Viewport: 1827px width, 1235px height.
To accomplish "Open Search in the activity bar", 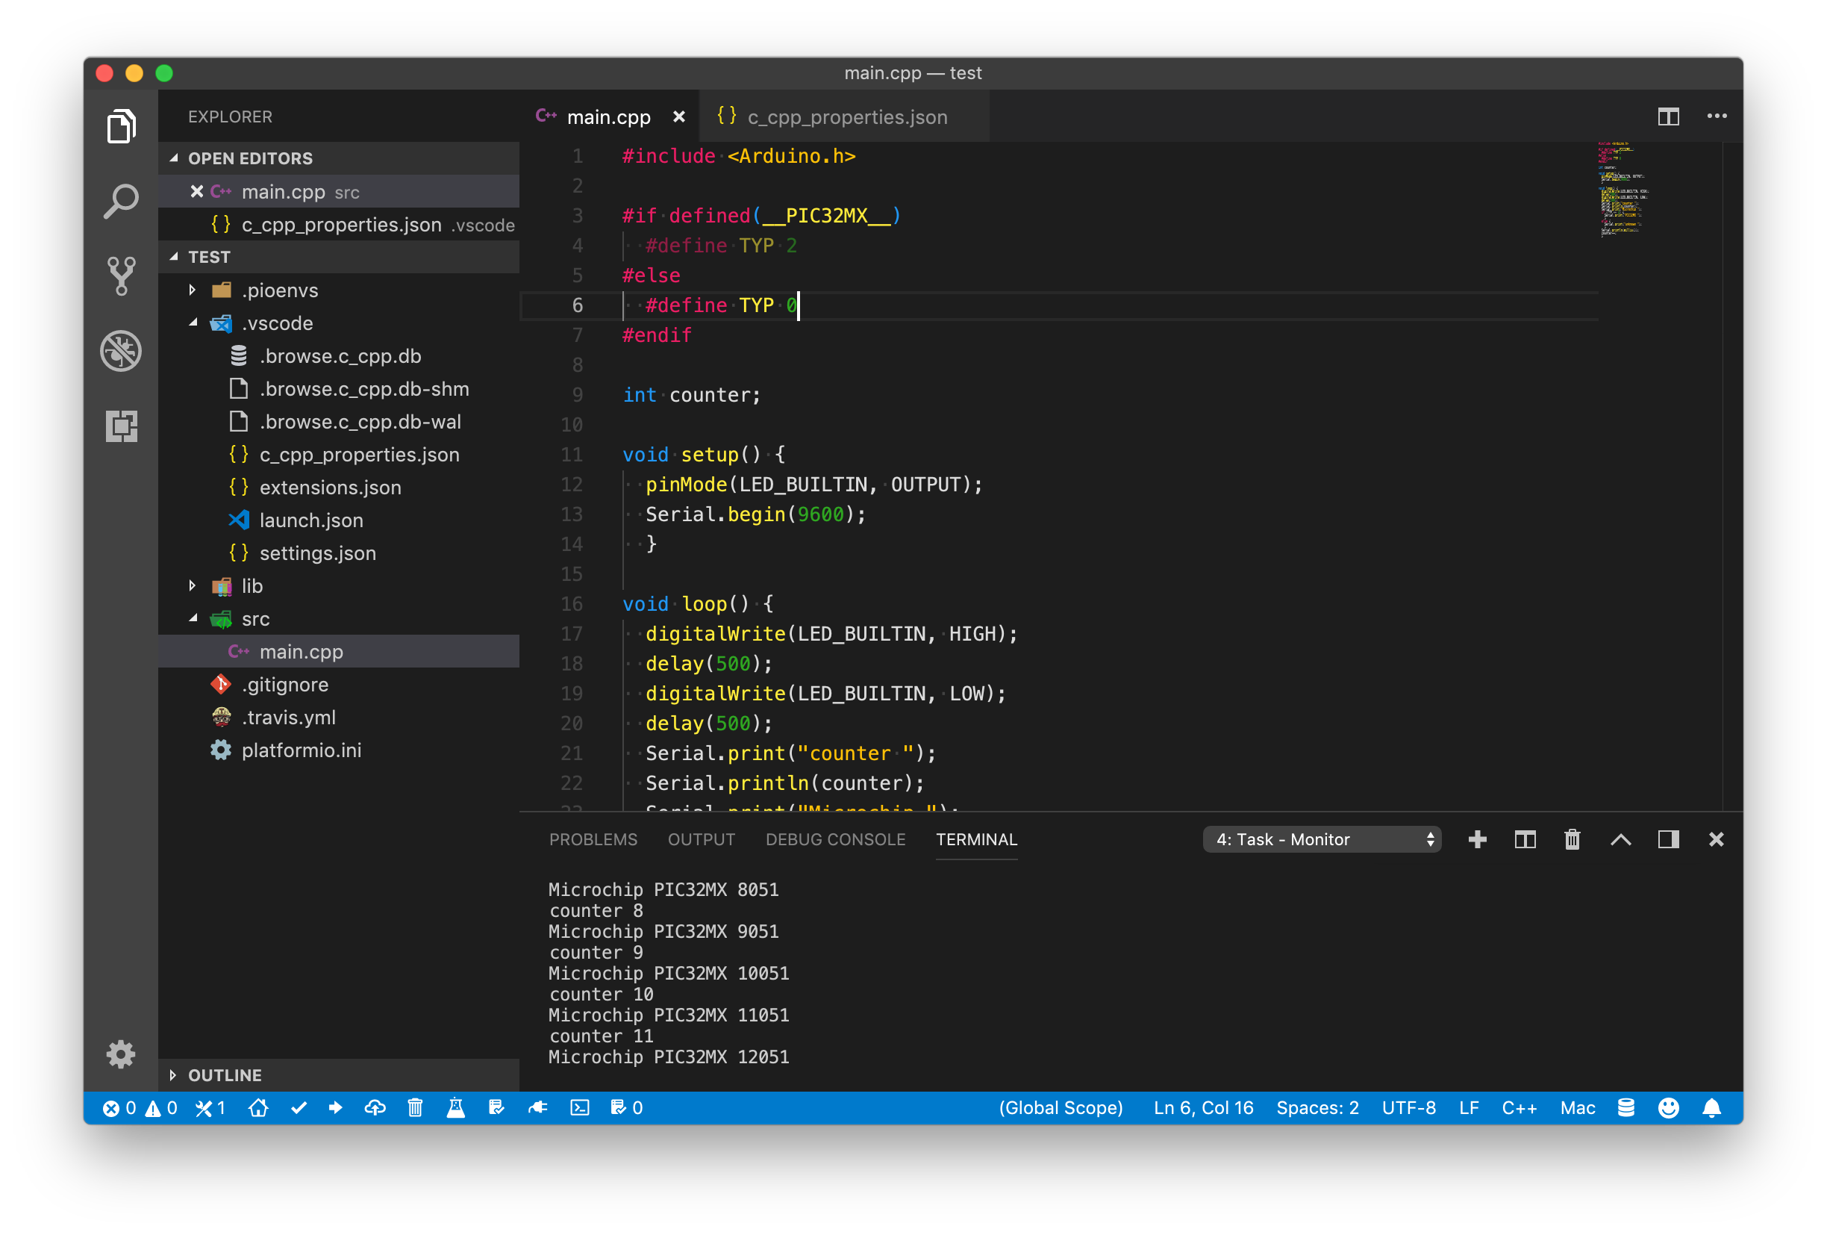I will (x=121, y=199).
